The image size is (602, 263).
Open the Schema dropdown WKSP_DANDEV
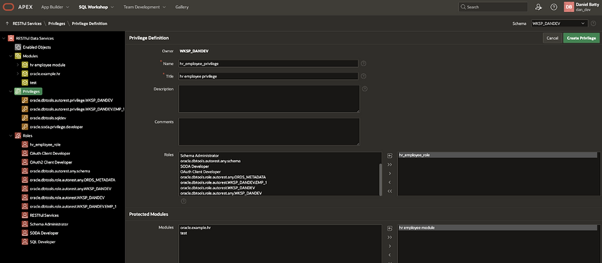tap(560, 23)
